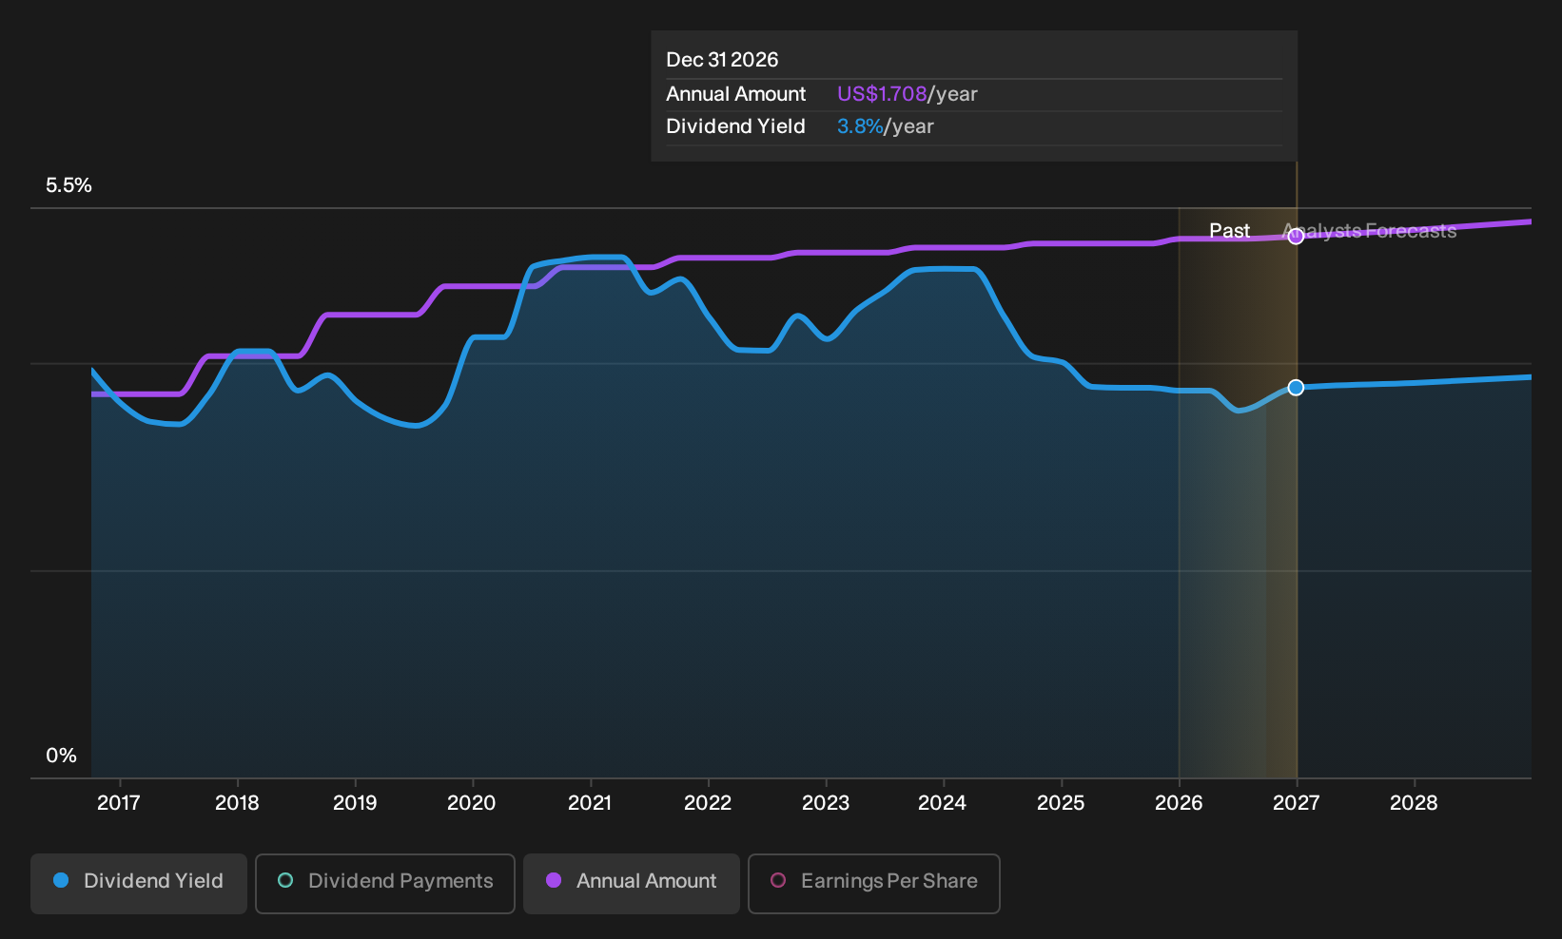Click the 2024 x-axis label

pyautogui.click(x=943, y=803)
